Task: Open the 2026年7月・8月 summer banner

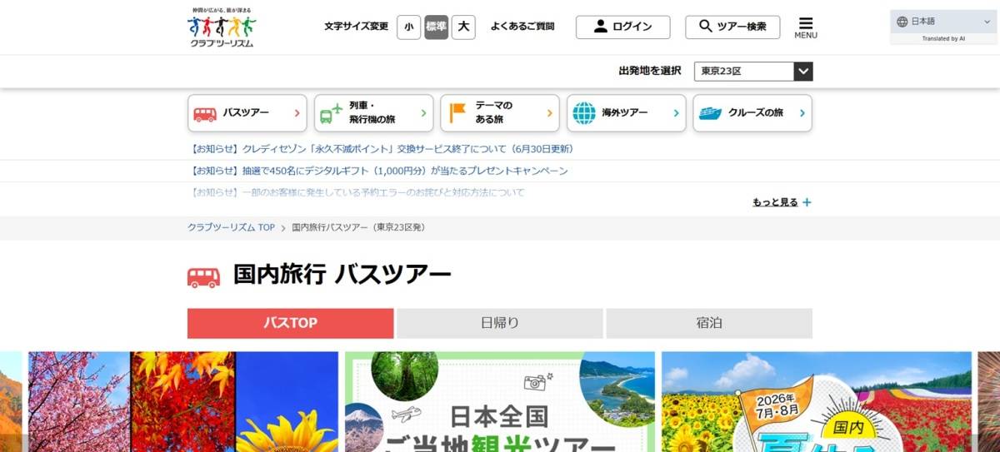Action: (817, 401)
